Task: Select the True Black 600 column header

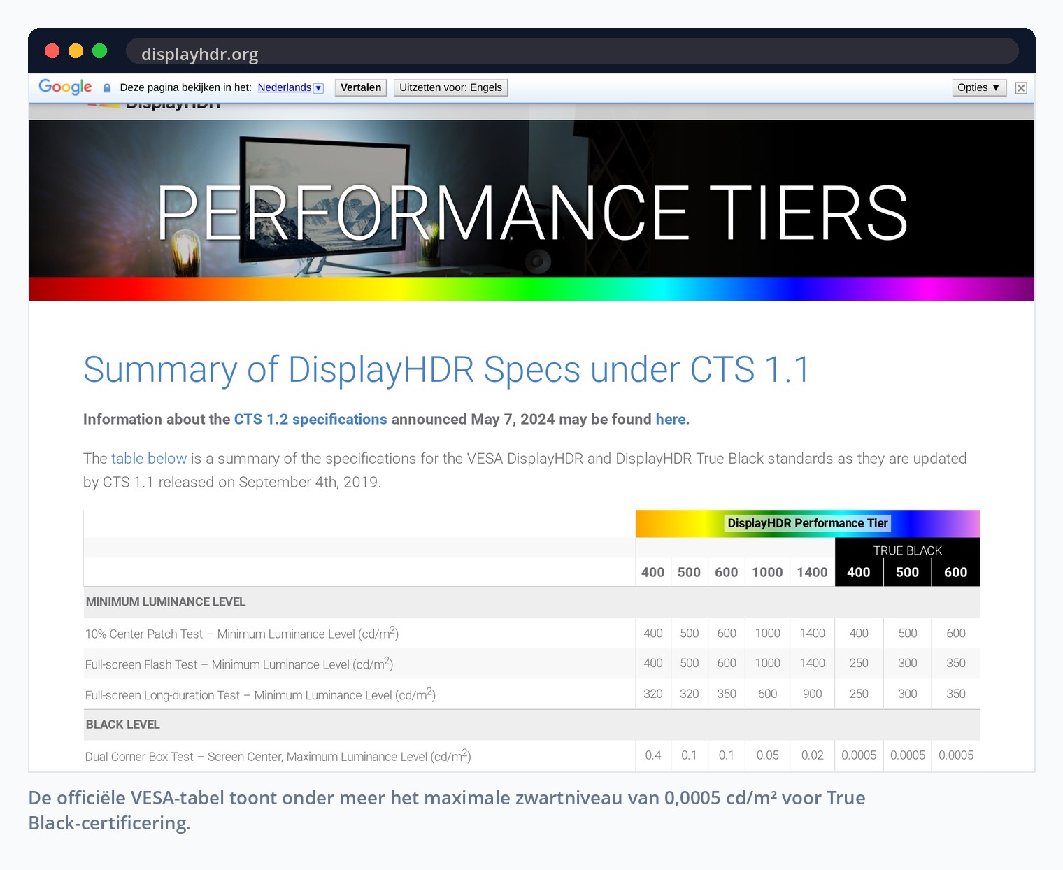Action: [955, 572]
